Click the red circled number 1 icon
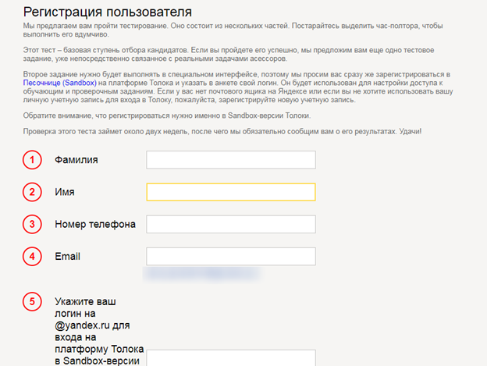The width and height of the screenshot is (487, 366). [32, 160]
